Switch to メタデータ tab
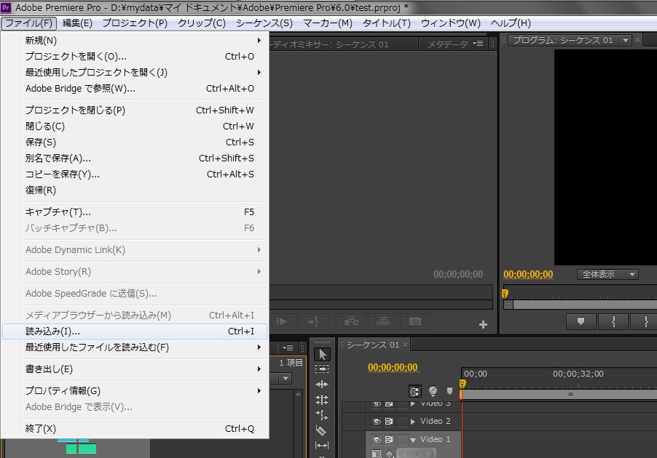657x458 pixels. click(x=447, y=44)
